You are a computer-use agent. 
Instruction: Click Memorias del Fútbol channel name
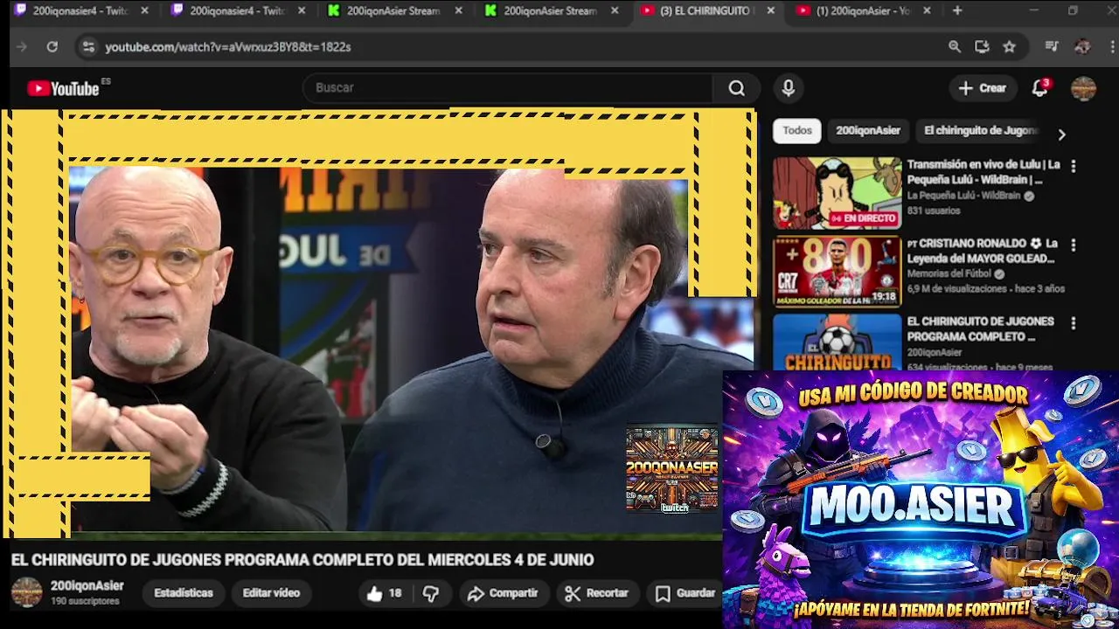point(949,274)
